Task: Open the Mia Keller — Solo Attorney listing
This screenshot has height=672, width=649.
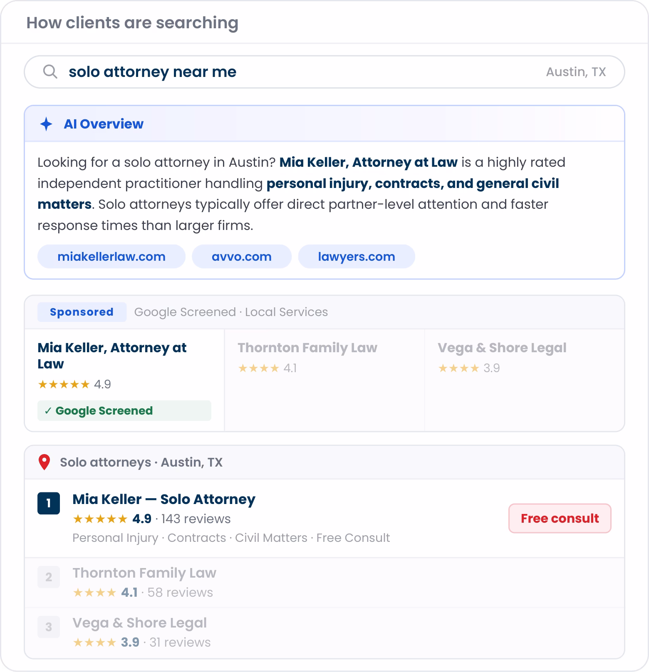Action: point(324,518)
